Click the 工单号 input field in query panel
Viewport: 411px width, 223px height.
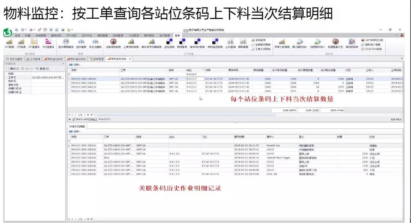48,77
